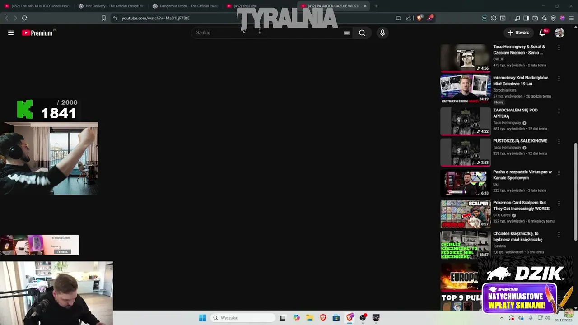Image resolution: width=578 pixels, height=325 pixels.
Task: Open the Windows Start menu
Action: 202,318
